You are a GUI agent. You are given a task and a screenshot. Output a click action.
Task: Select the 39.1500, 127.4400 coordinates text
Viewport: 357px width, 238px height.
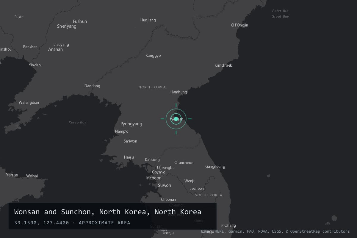[x=42, y=223]
